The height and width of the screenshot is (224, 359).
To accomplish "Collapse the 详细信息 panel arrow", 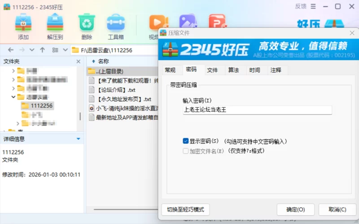I will 78,139.
